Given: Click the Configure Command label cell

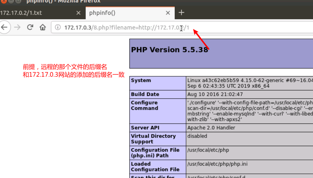Looking at the screenshot, I should point(158,111).
